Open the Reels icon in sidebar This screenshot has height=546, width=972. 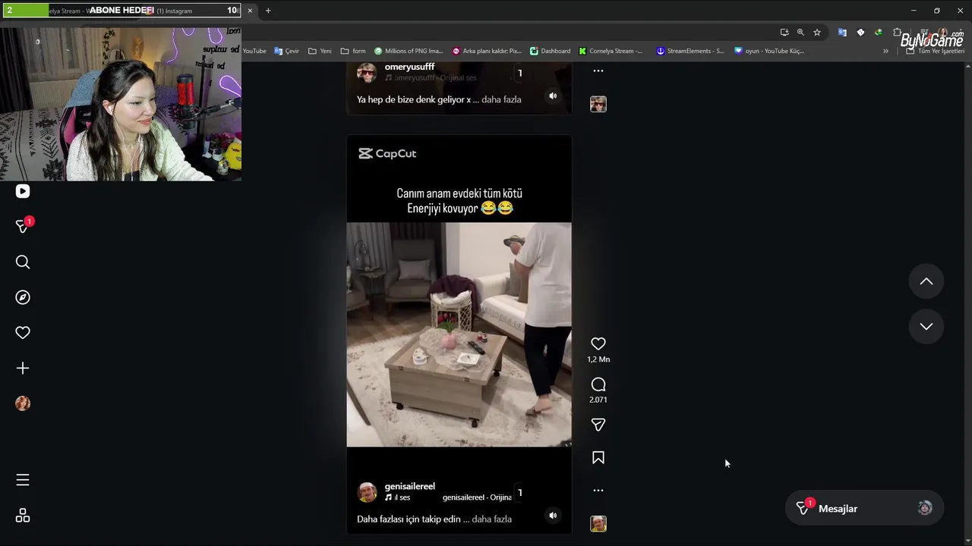tap(23, 192)
